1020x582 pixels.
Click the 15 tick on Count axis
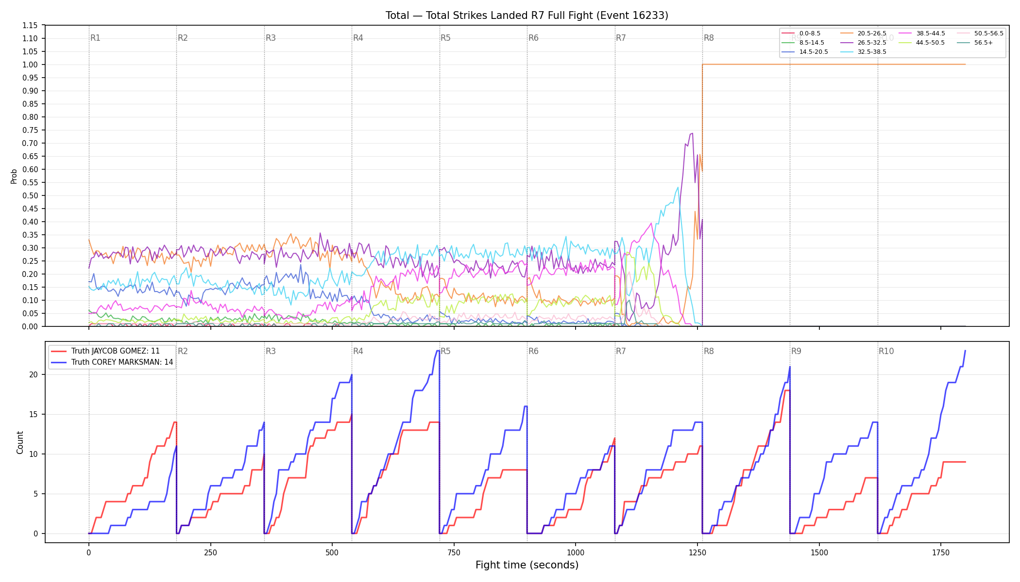tap(34, 414)
